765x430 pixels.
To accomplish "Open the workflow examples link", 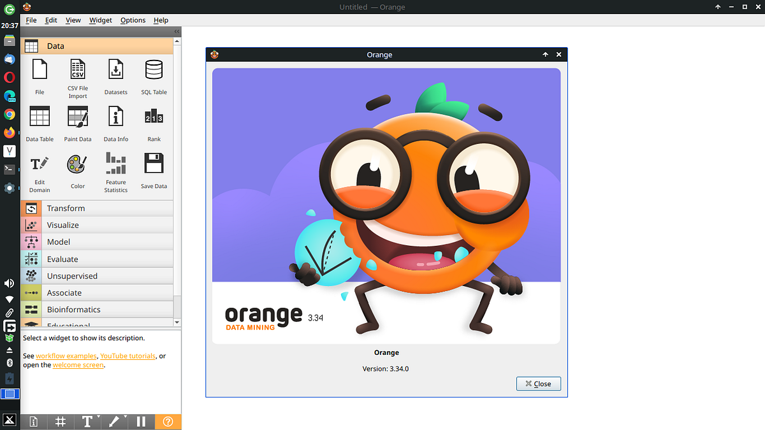I will [x=67, y=355].
